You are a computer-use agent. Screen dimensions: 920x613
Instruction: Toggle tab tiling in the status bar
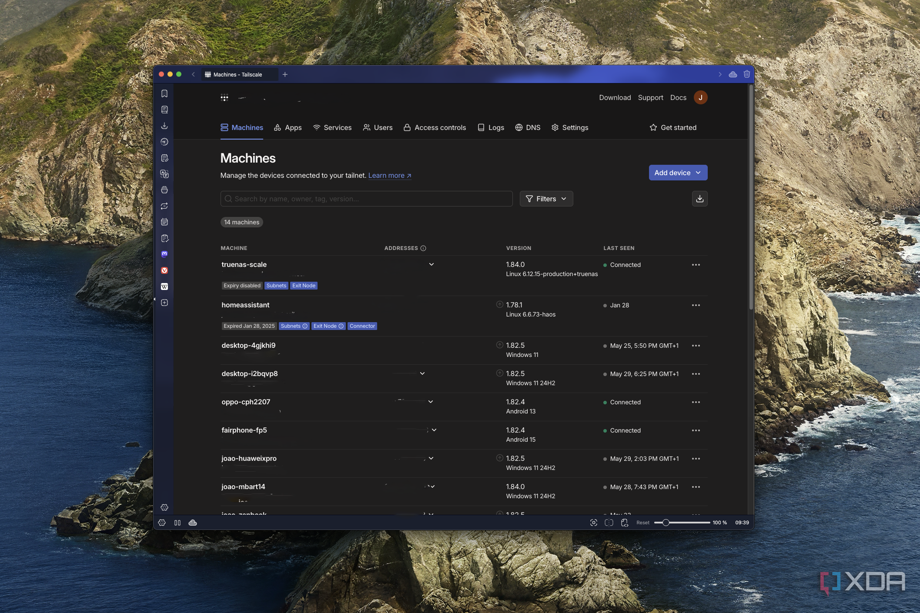(x=609, y=523)
